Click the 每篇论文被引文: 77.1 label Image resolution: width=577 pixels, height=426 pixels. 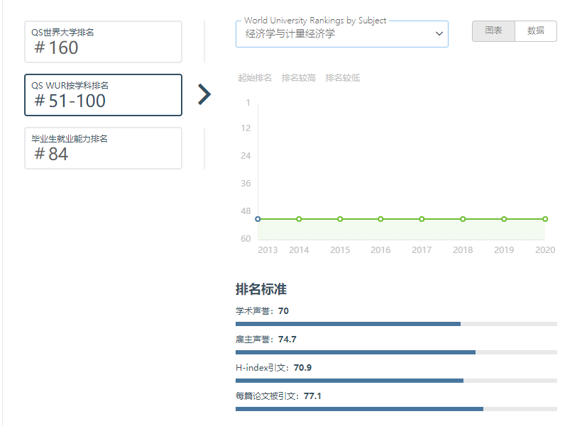[278, 396]
